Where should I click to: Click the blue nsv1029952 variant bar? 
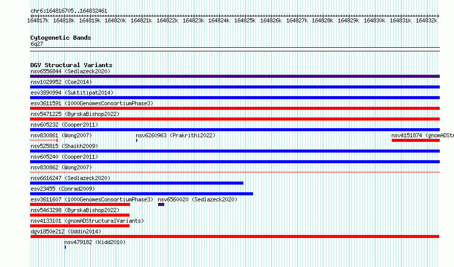pyautogui.click(x=235, y=87)
